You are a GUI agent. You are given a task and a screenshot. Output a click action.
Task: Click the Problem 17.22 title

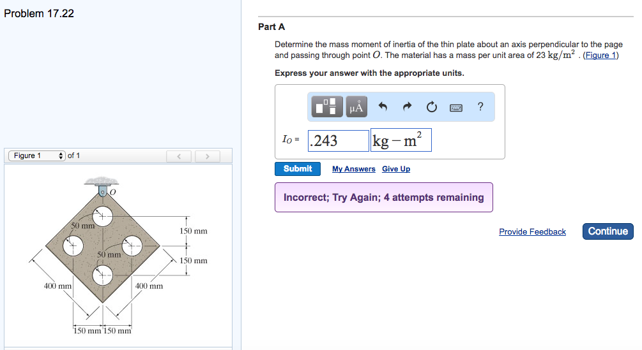pos(39,13)
